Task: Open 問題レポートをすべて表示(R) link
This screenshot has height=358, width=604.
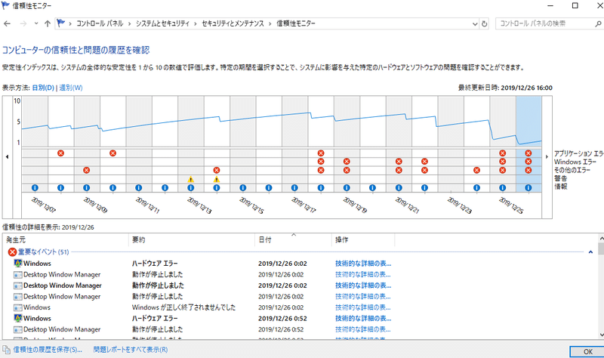Action: pos(131,350)
